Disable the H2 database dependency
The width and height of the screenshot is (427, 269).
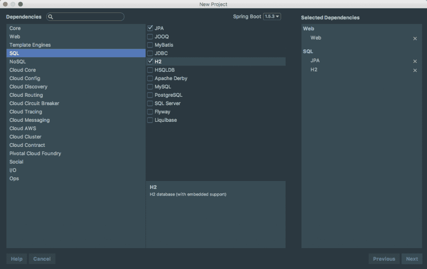pyautogui.click(x=149, y=61)
